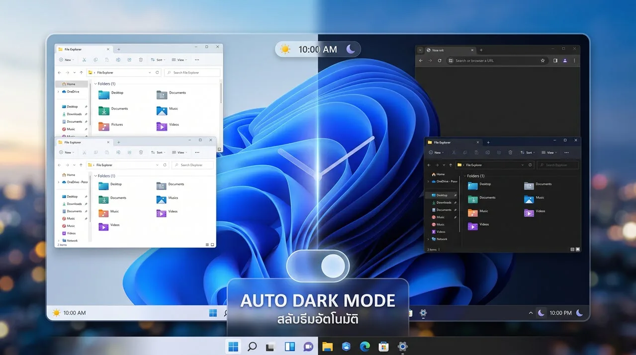Expand Network in dark Explorer sidebar
636x355 pixels.
(428, 239)
